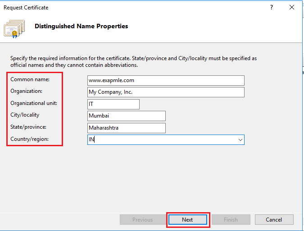Image resolution: width=304 pixels, height=231 pixels.
Task: Click the greyed-out Previous button
Action: click(142, 220)
